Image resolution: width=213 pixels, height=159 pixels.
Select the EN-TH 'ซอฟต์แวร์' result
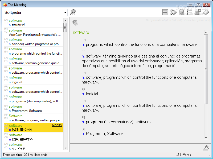pyautogui.click(x=34, y=23)
